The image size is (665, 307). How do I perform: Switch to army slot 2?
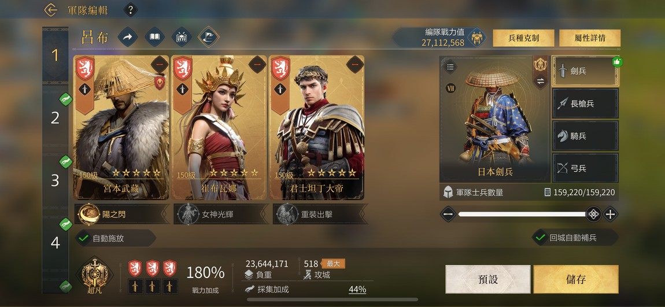[x=55, y=118]
